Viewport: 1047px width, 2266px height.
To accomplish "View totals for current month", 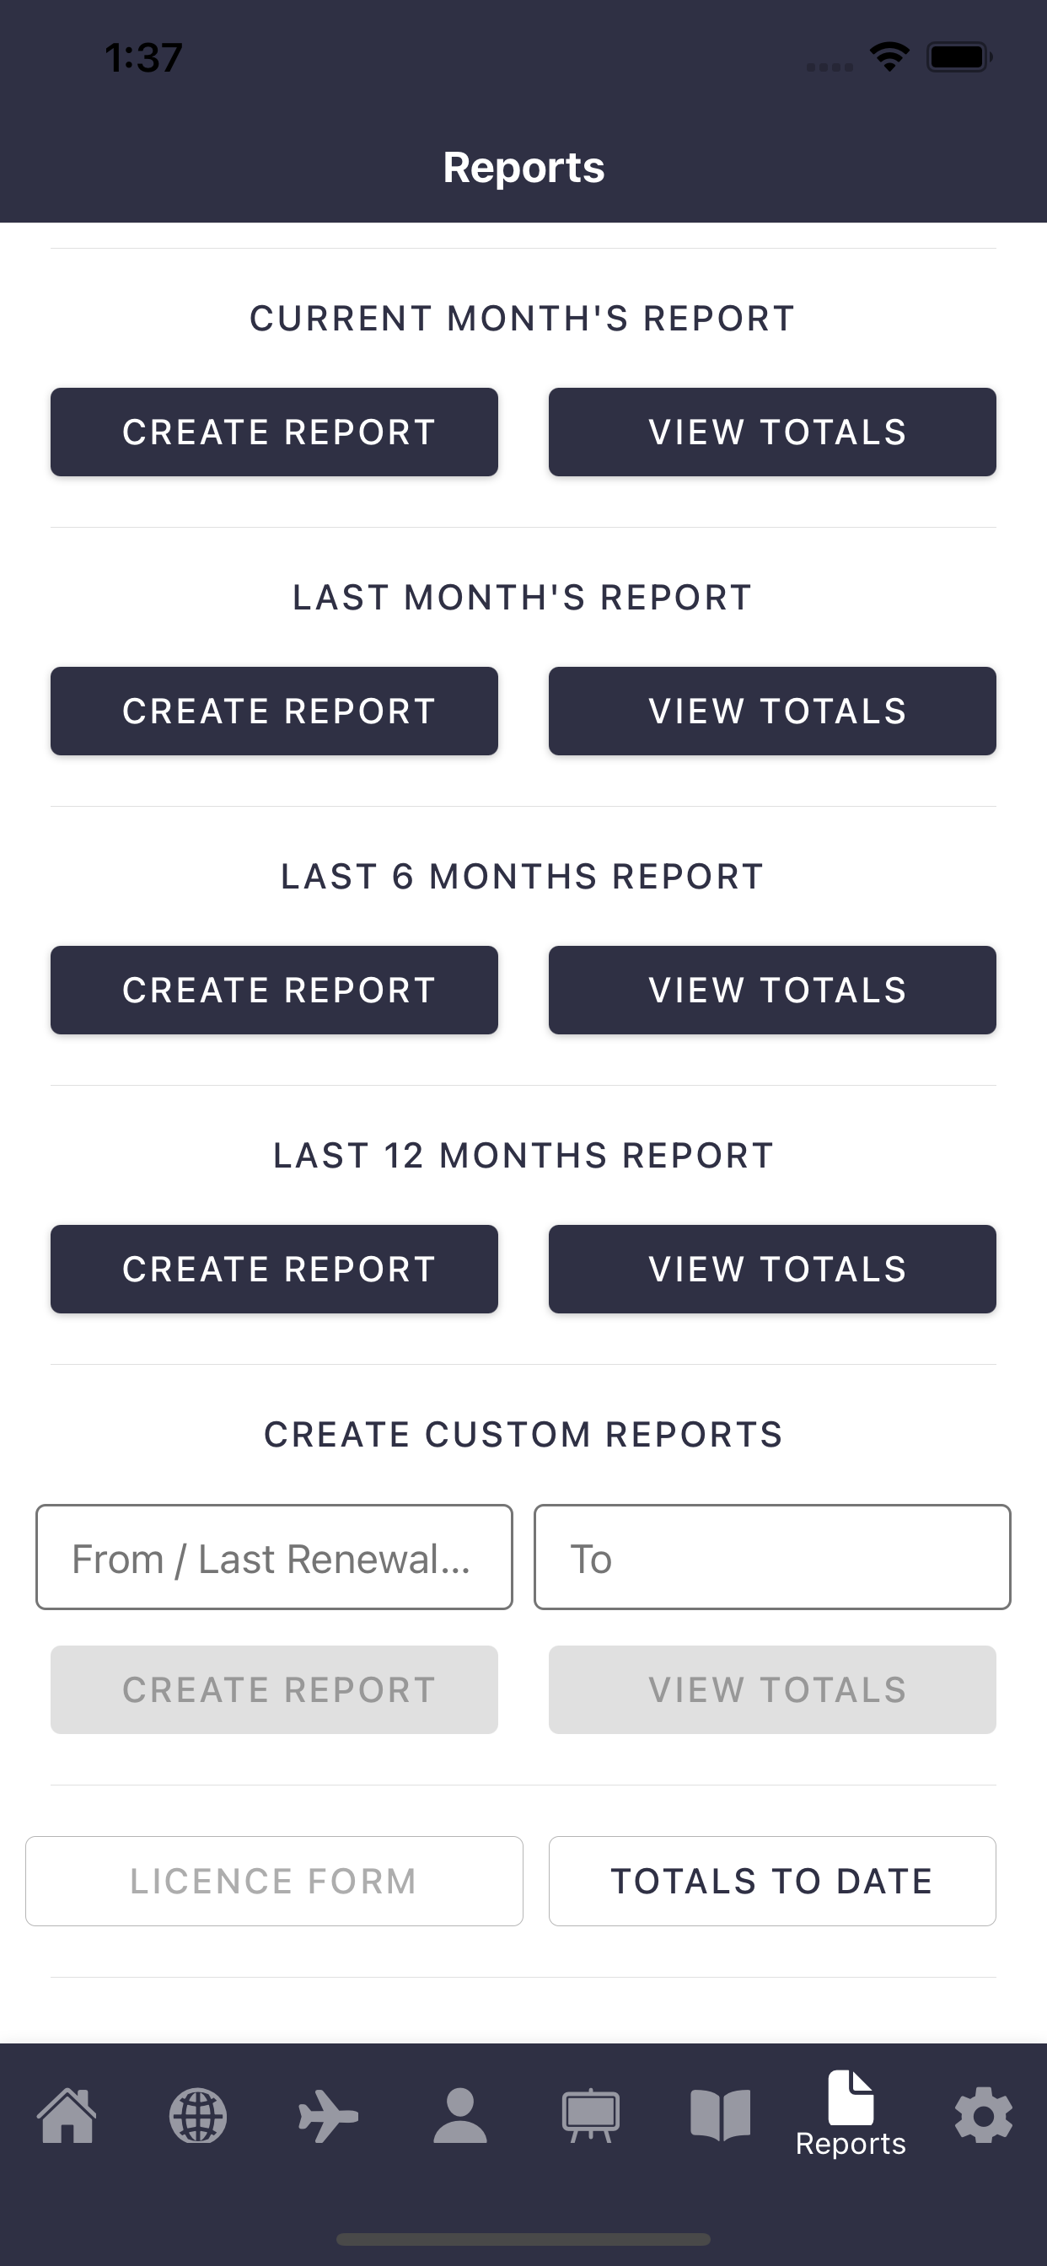I will (x=772, y=432).
